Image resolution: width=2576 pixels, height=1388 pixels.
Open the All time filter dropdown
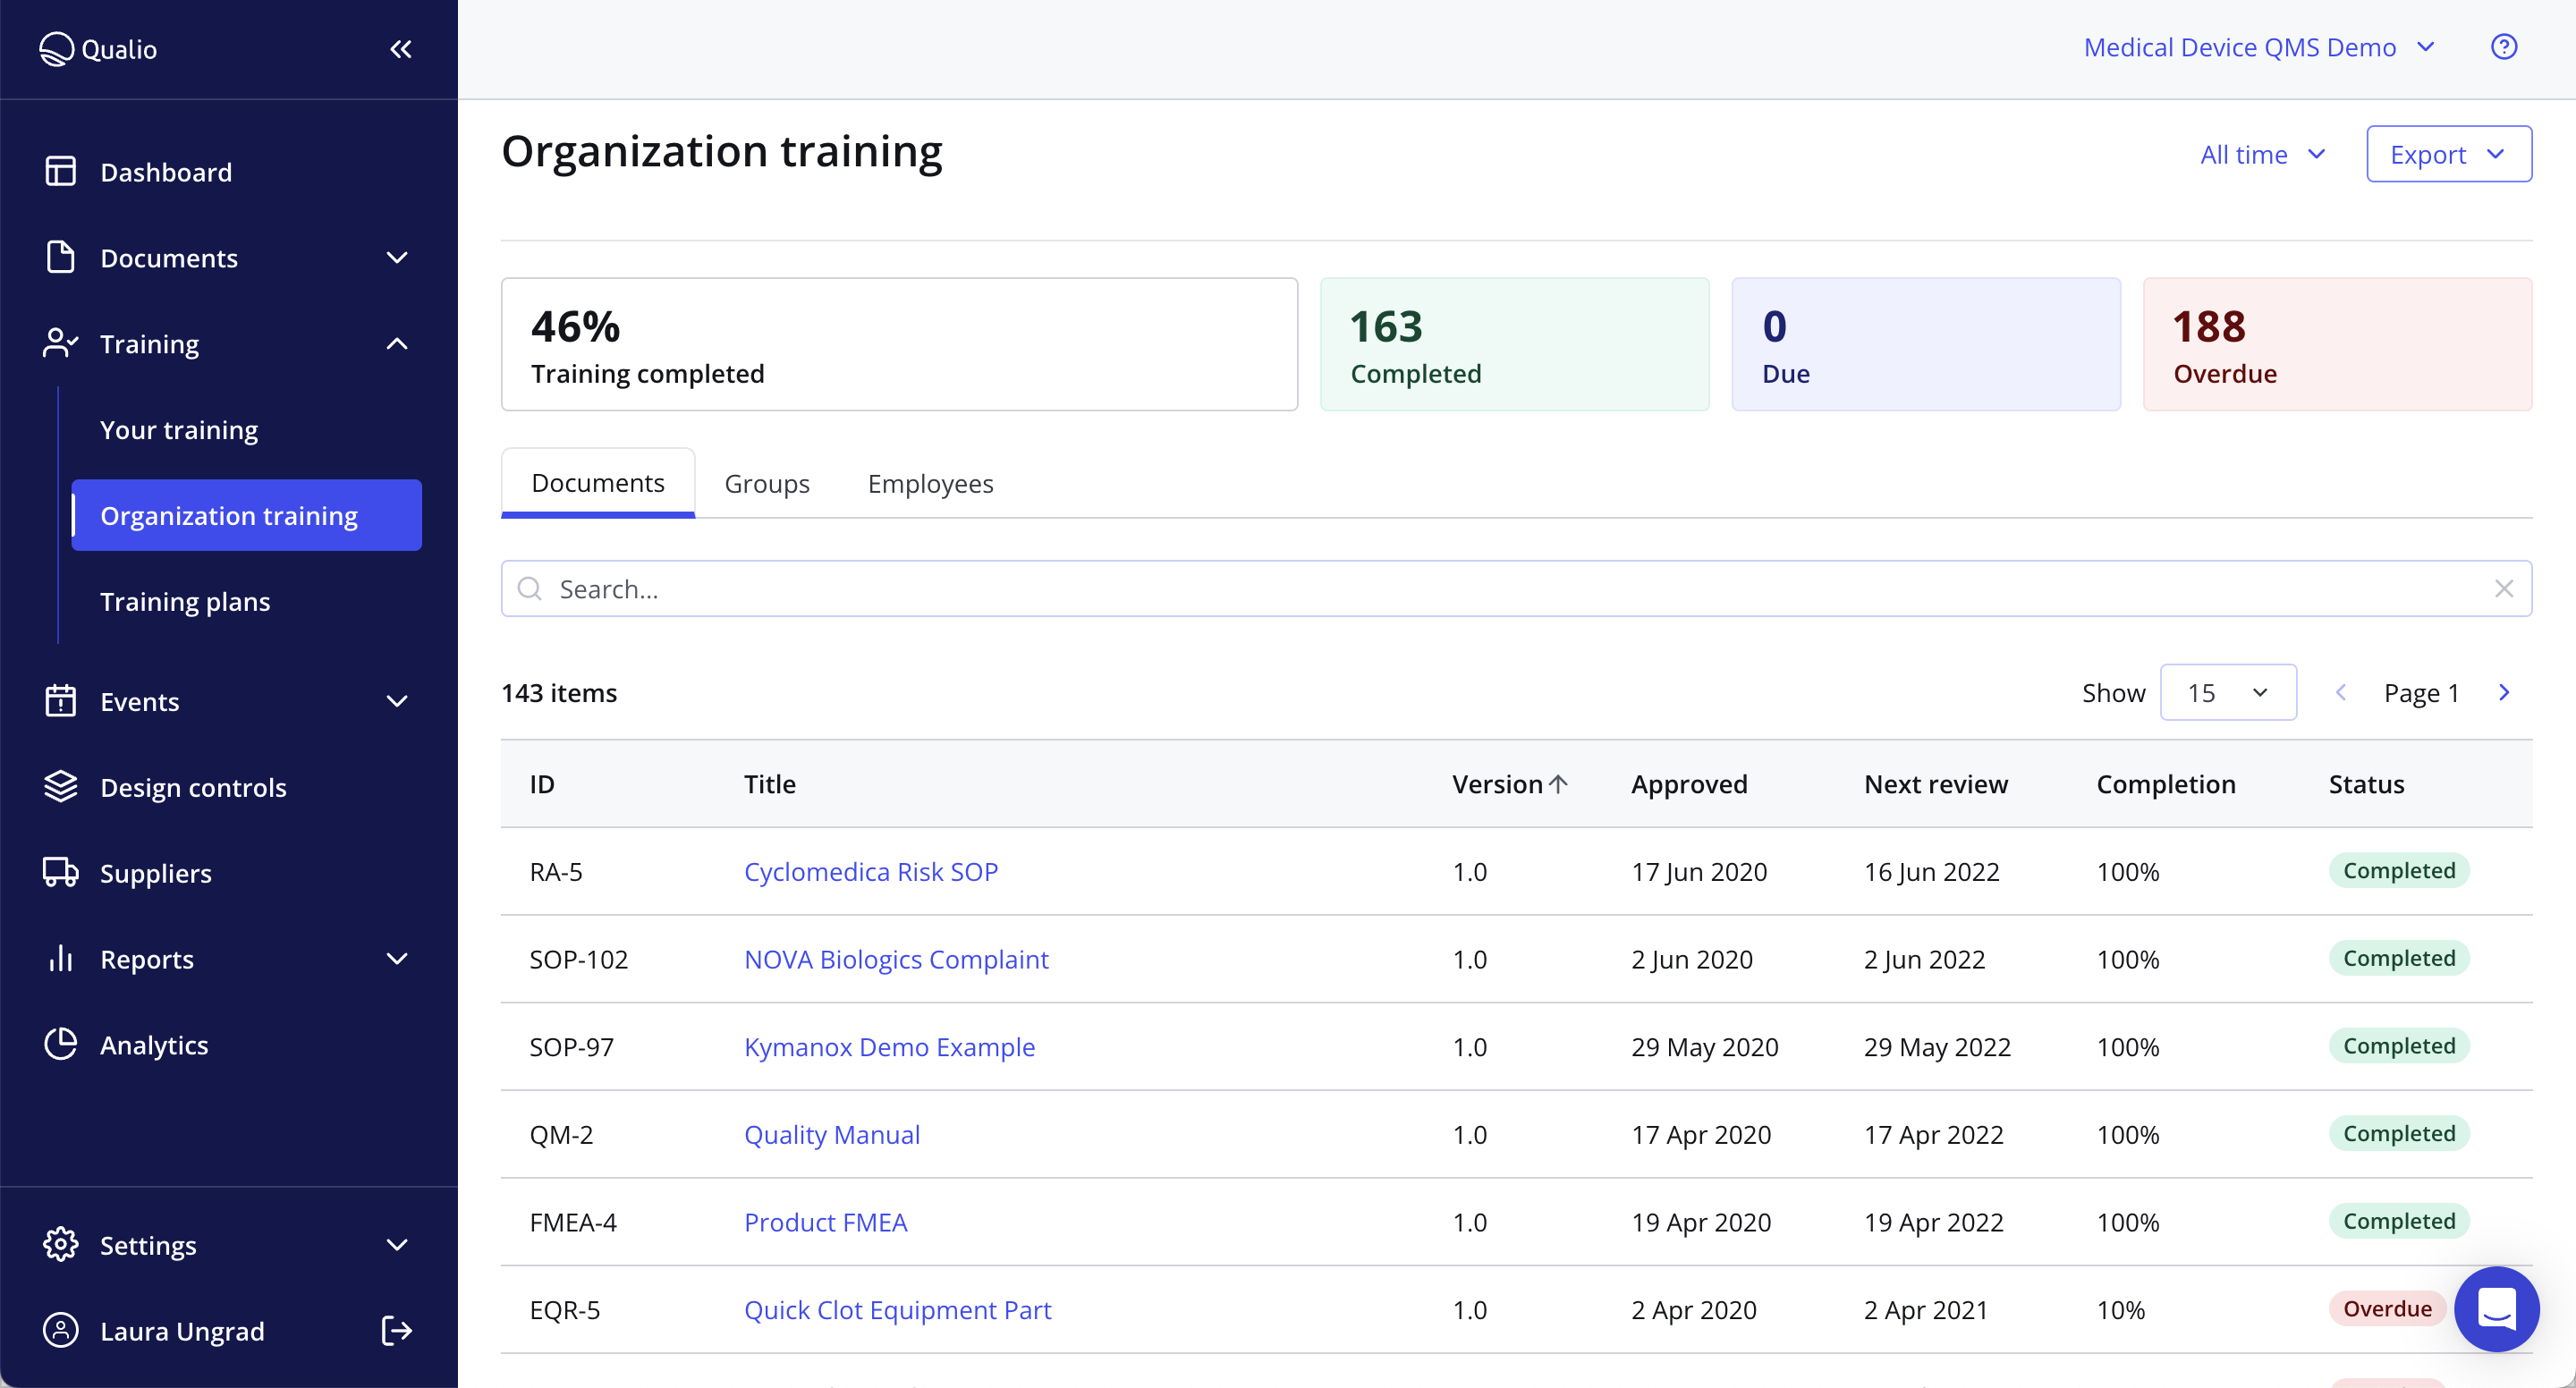coord(2262,154)
